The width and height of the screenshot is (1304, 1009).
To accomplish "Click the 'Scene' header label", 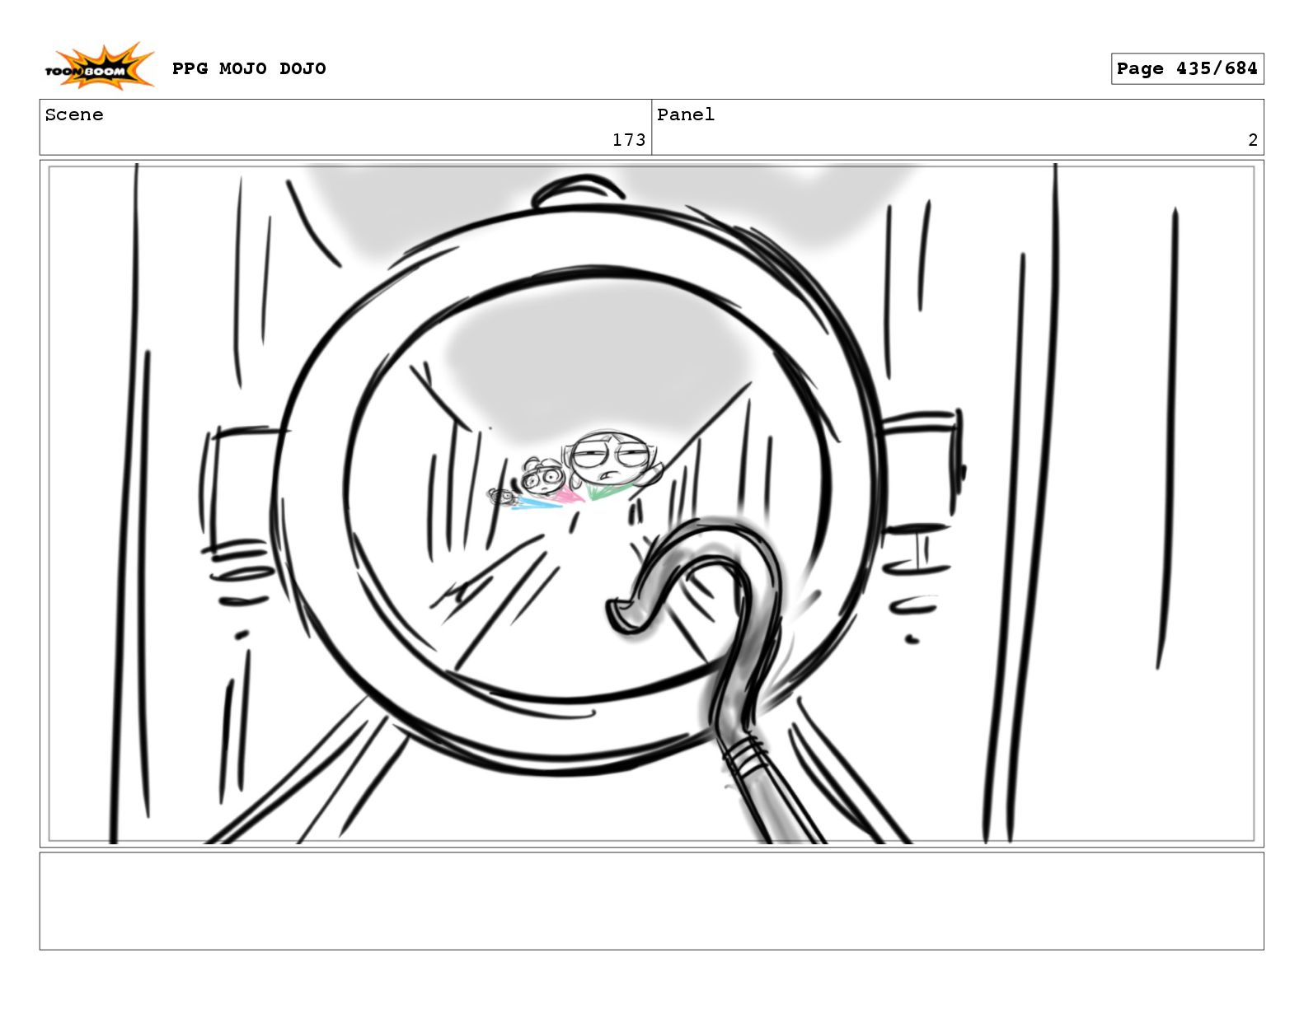I will point(74,114).
